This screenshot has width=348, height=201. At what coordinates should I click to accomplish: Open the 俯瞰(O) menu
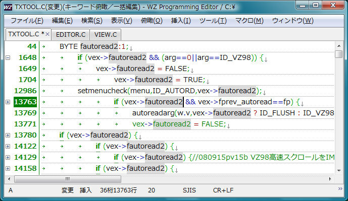(152, 21)
